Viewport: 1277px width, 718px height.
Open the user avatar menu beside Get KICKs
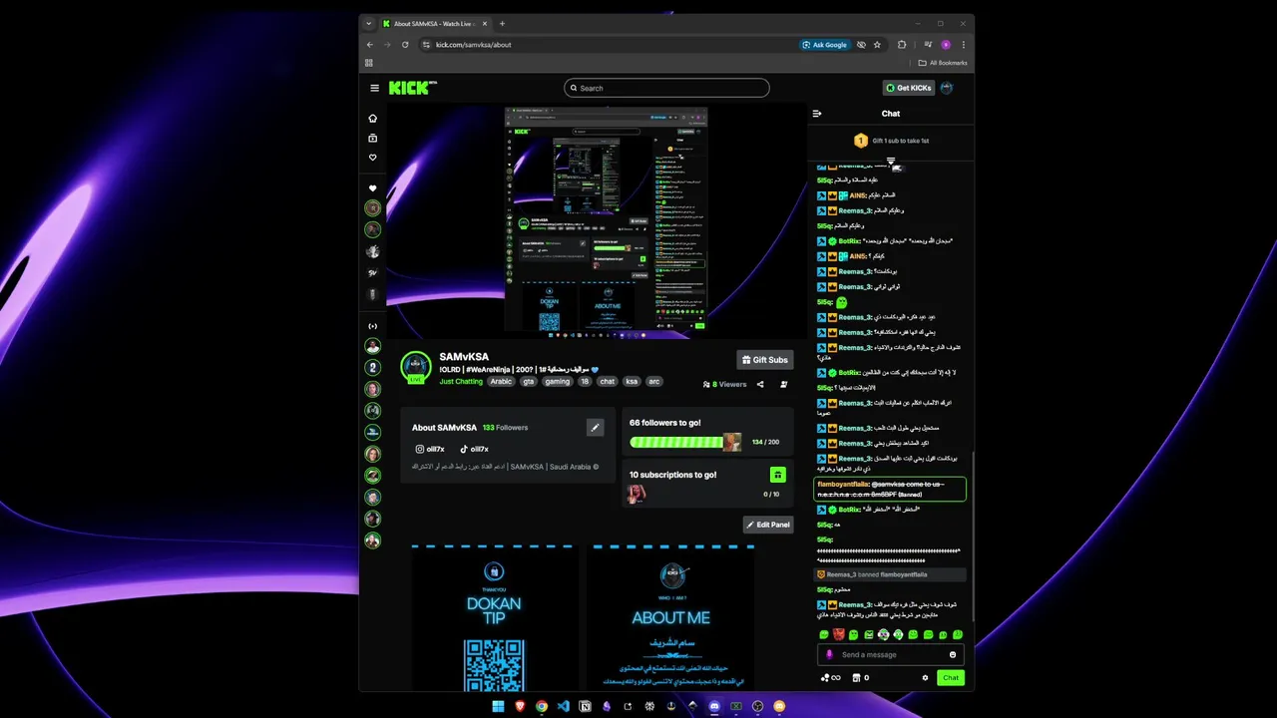coord(947,88)
